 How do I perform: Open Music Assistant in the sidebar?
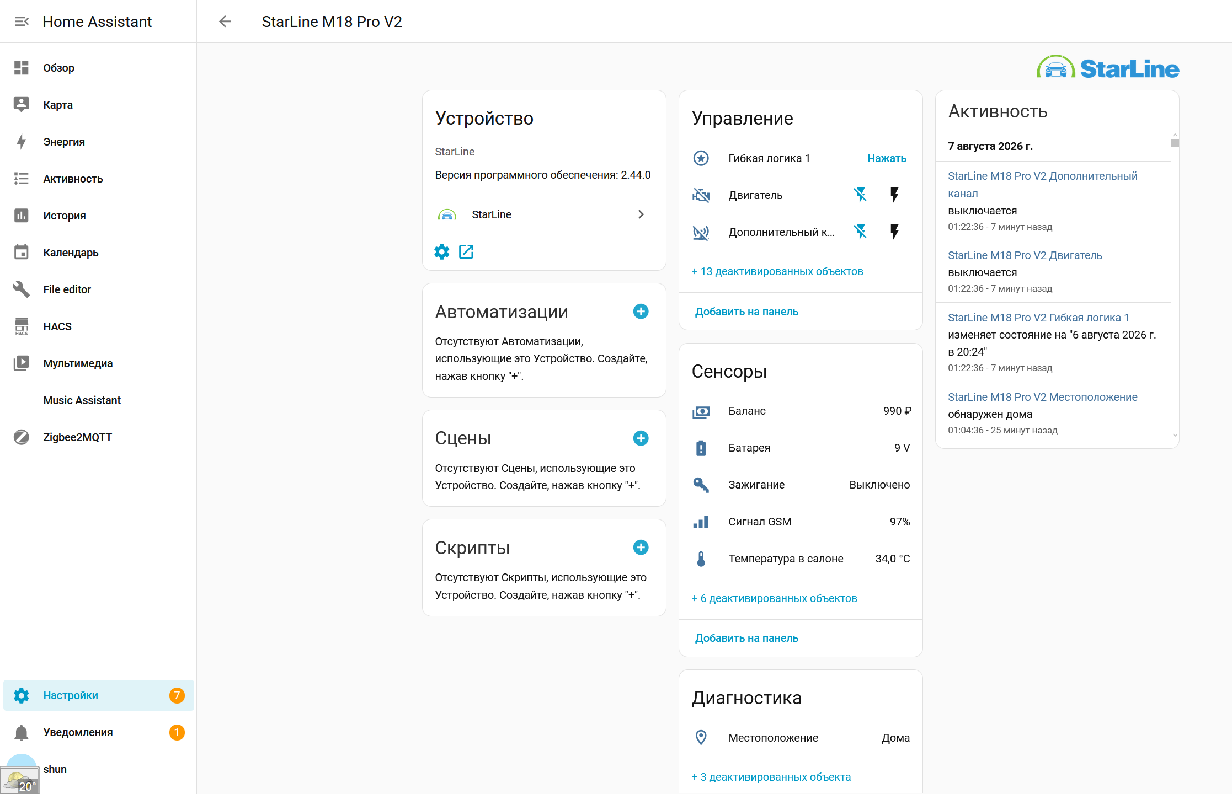point(99,400)
